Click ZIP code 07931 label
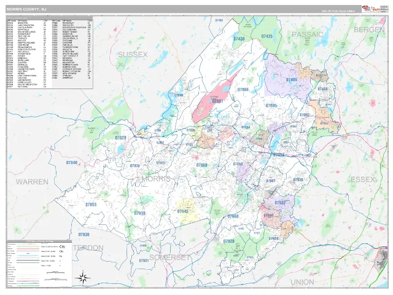Image resolution: width=393 pixels, height=295 pixels. point(144,261)
